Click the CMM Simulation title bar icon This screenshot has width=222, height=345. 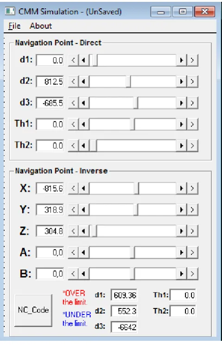(x=10, y=11)
